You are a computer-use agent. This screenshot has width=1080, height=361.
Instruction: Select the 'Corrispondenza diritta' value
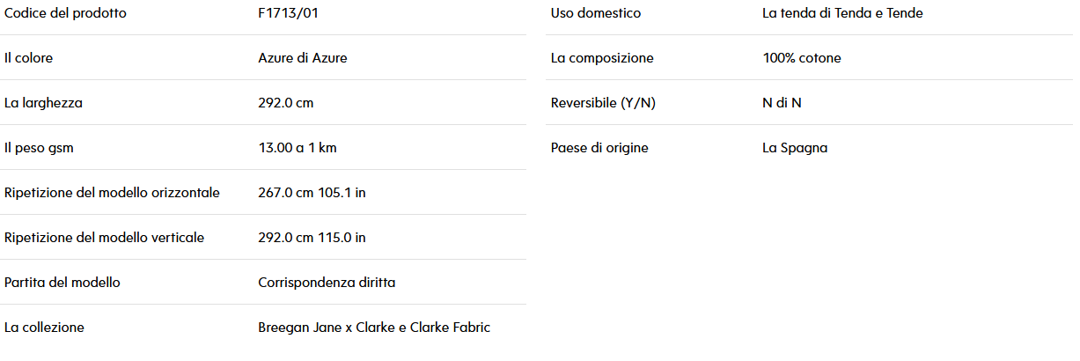pos(327,283)
